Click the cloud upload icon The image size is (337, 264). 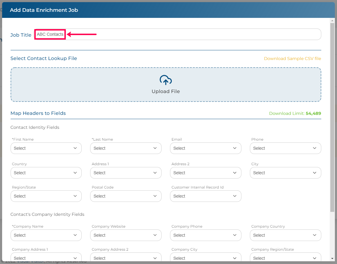point(165,80)
